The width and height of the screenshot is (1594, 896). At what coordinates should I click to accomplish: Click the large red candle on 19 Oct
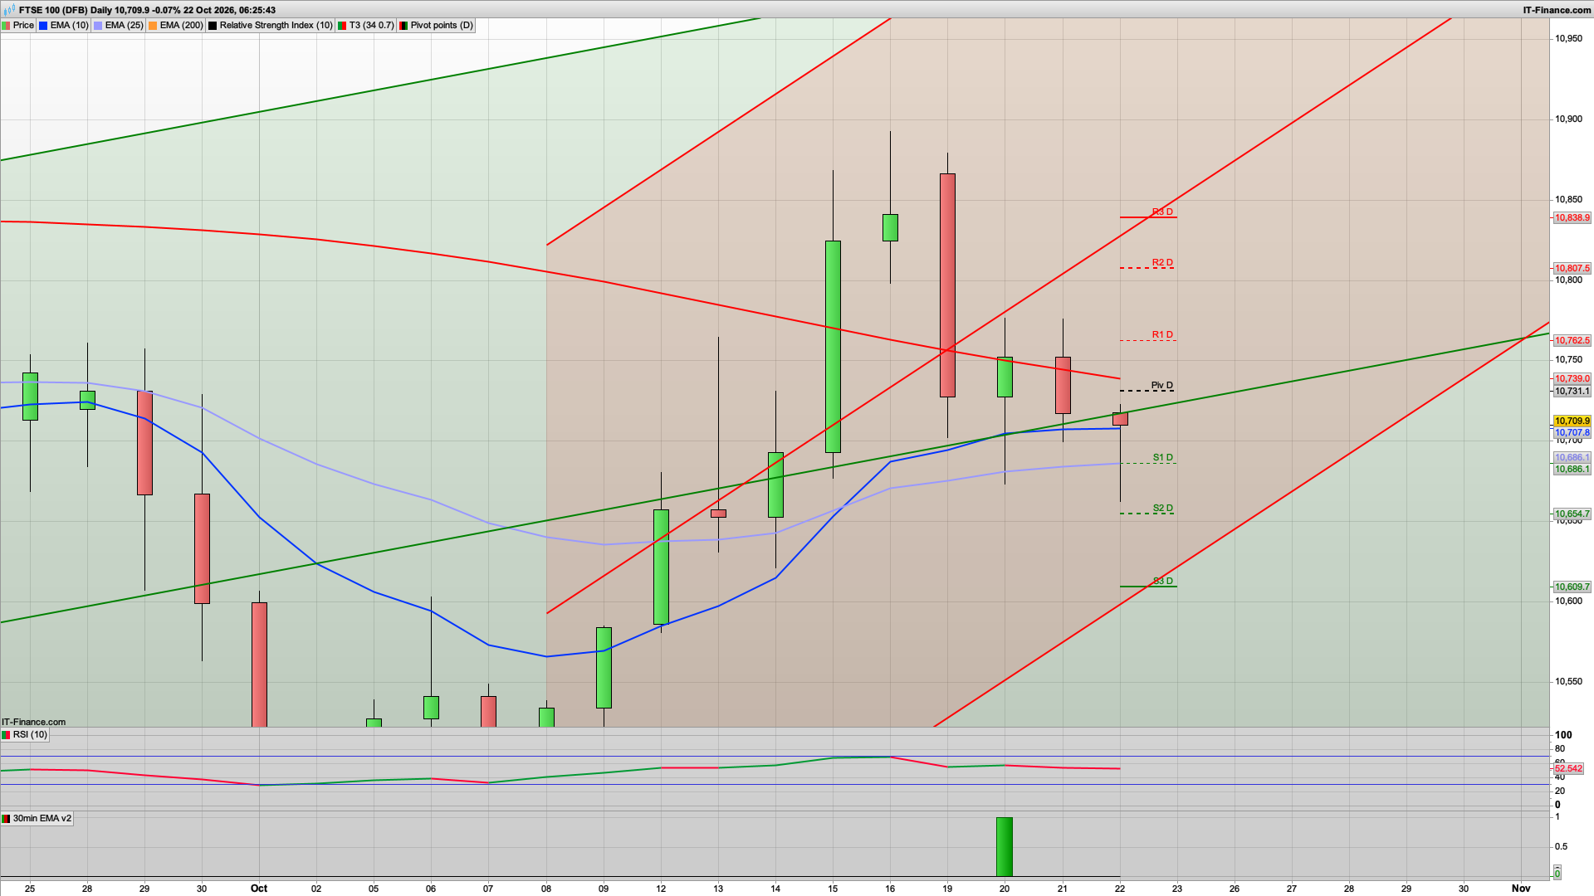(947, 285)
